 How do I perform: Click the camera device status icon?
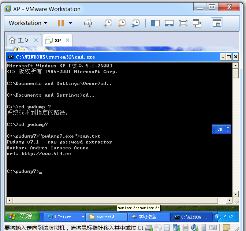click(x=213, y=228)
